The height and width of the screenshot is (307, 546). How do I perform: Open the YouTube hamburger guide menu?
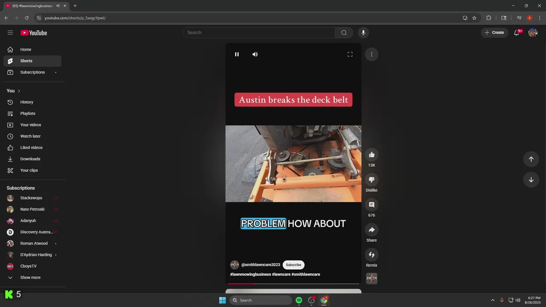(x=10, y=32)
